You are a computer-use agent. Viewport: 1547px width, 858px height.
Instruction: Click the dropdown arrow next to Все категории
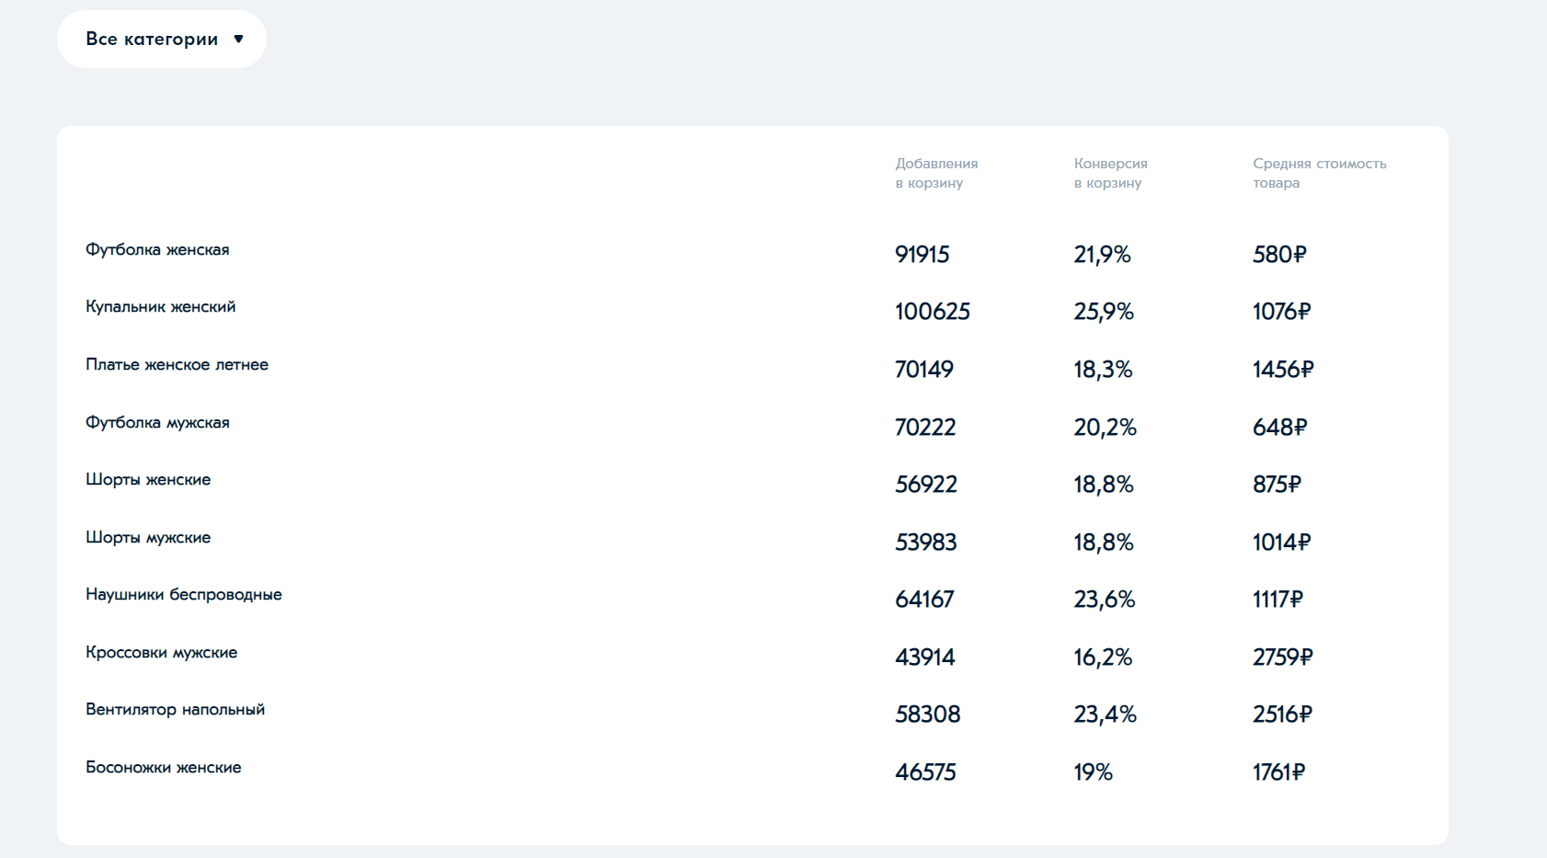click(x=239, y=39)
